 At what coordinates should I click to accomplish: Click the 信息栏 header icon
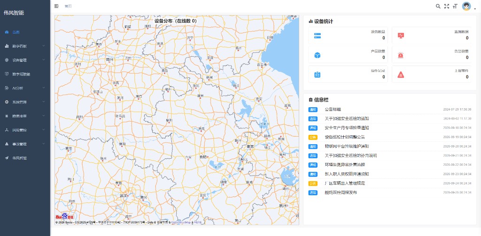[x=311, y=100]
